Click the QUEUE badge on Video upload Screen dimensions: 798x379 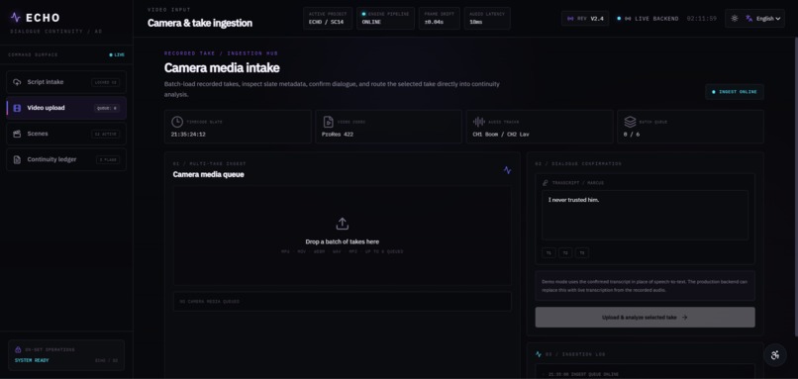[107, 108]
